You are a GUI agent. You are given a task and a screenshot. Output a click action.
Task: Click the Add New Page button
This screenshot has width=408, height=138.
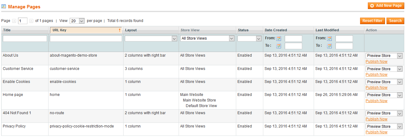(386, 6)
